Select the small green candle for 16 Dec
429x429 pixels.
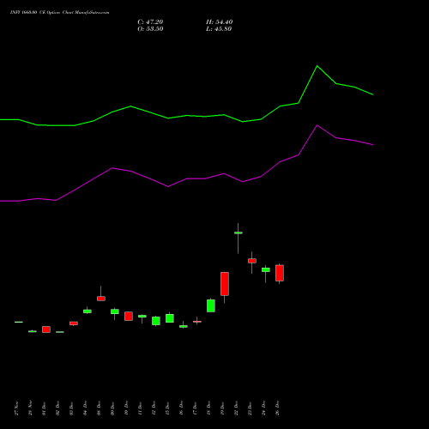[184, 326]
